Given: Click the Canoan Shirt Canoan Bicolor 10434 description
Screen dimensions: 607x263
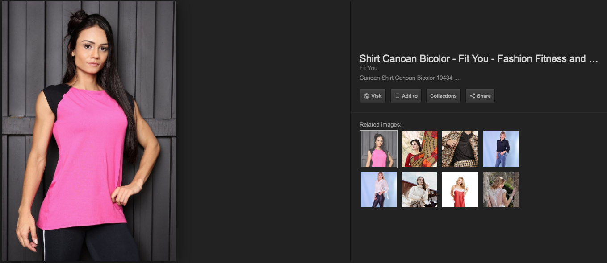Looking at the screenshot, I should [x=409, y=78].
